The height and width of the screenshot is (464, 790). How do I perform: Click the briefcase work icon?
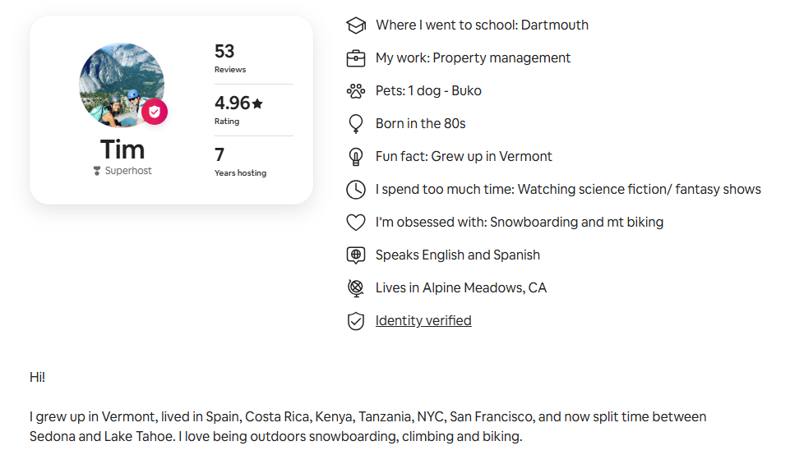[355, 58]
